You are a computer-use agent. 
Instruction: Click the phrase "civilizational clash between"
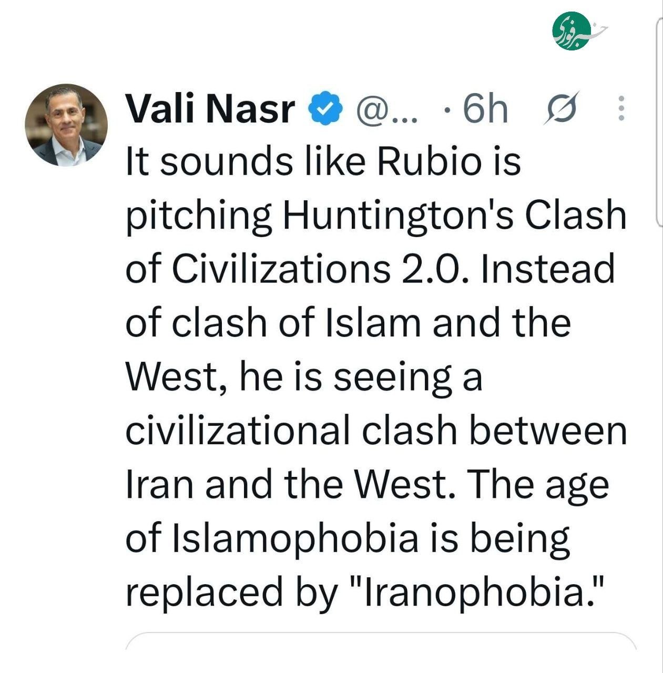tap(376, 430)
